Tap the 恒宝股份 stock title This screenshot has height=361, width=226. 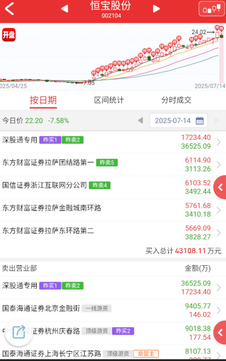[111, 6]
